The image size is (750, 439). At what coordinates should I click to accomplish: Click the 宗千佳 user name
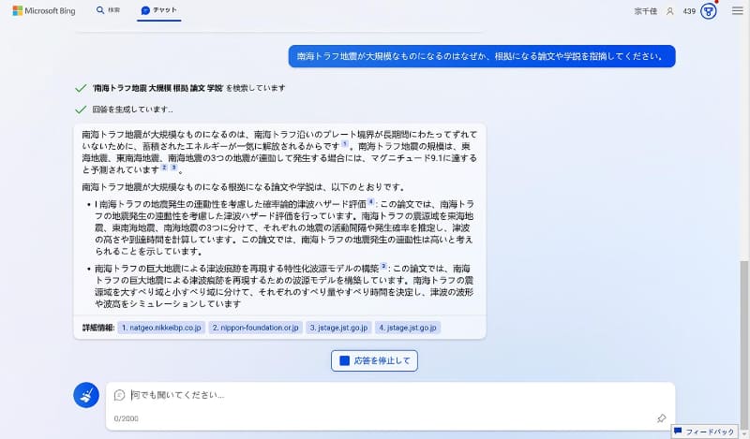point(646,11)
